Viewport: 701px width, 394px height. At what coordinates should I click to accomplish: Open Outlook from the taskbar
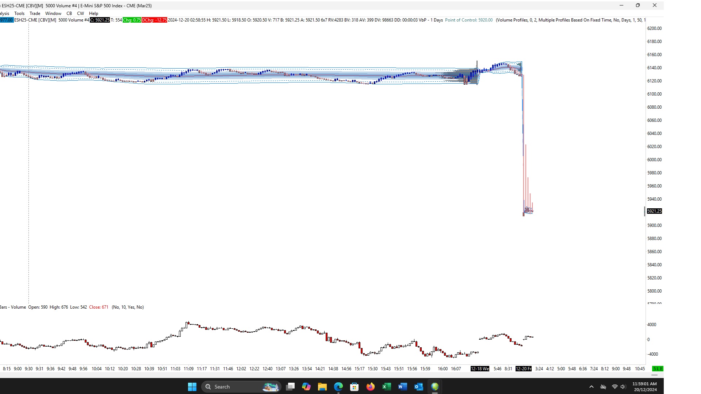point(418,387)
